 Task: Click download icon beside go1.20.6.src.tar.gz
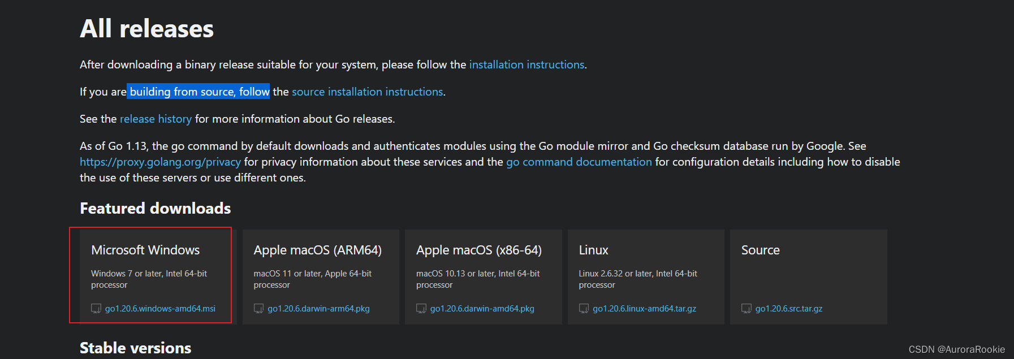(x=747, y=309)
